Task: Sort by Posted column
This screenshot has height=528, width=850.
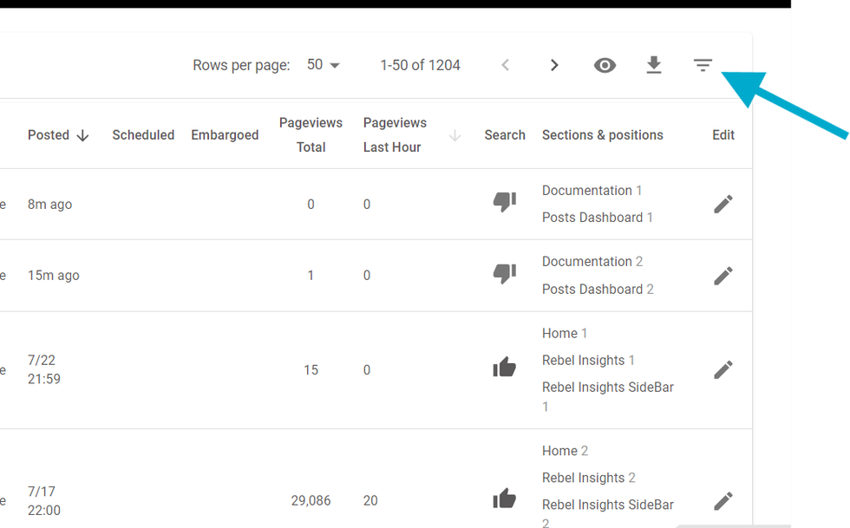Action: [x=58, y=135]
